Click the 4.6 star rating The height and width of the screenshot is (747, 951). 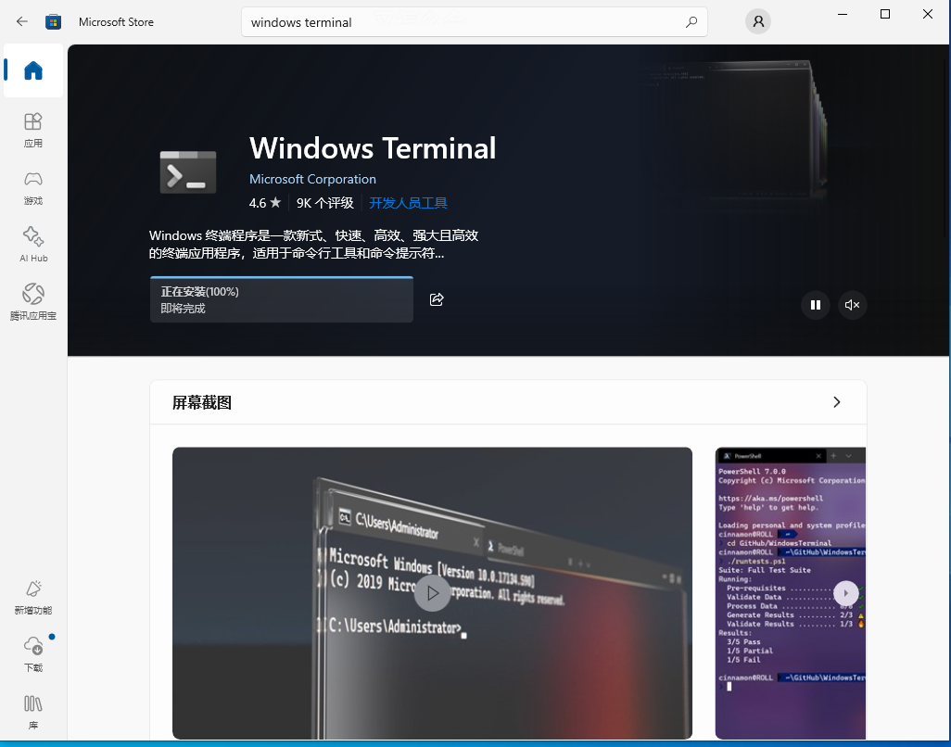coord(265,203)
